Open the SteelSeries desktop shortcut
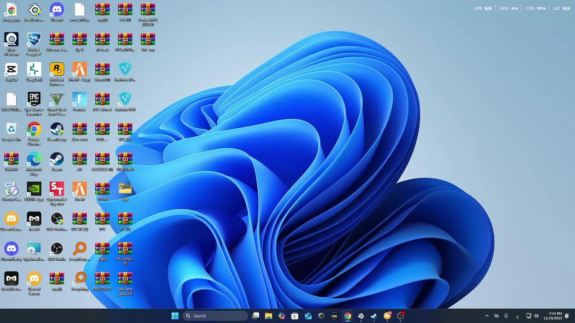 pyautogui.click(x=34, y=12)
